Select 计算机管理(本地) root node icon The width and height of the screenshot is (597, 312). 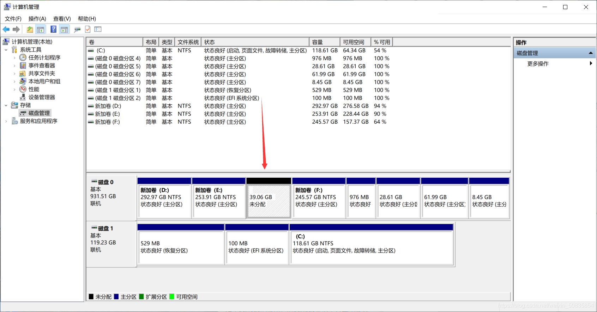(6, 42)
